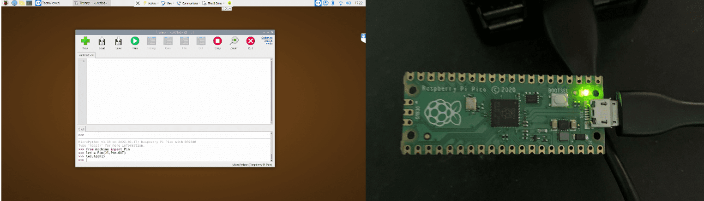
Task: Open the web browser globe icon in taskbar
Action: (14, 3)
